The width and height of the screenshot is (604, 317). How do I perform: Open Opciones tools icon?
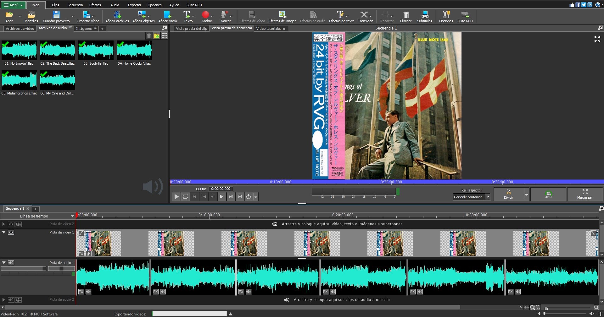(446, 17)
